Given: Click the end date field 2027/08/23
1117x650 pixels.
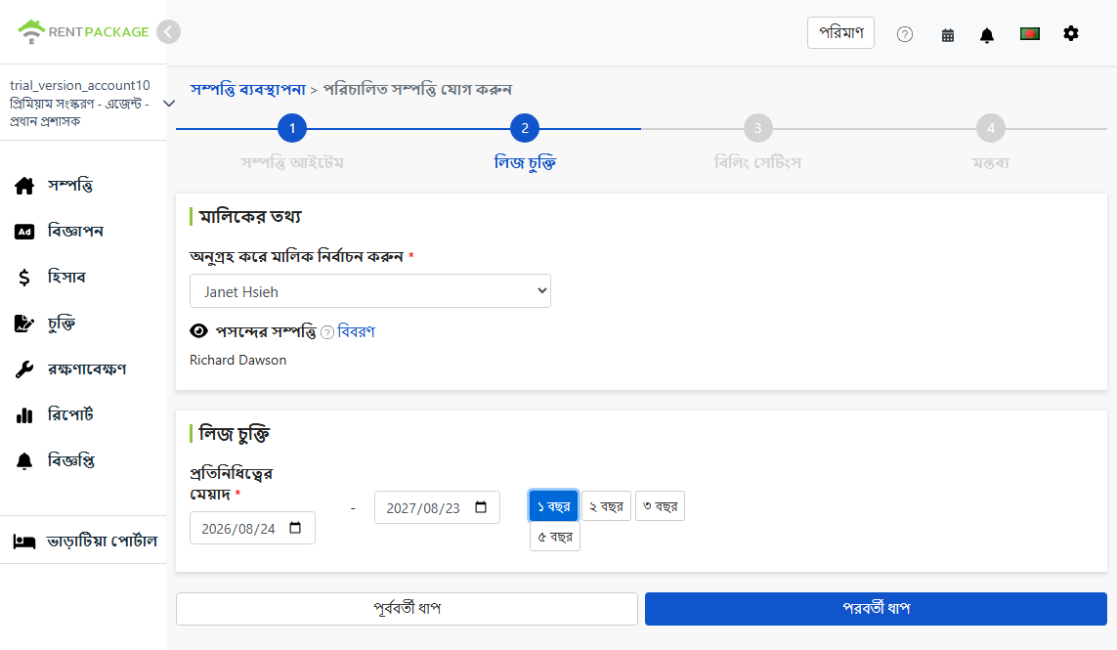Looking at the screenshot, I should click(437, 507).
